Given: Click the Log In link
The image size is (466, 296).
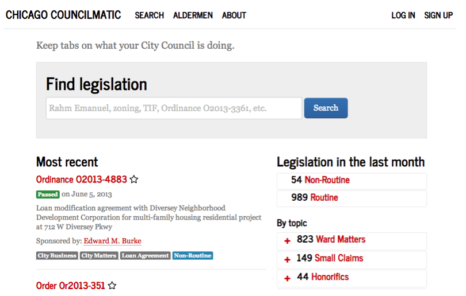Looking at the screenshot, I should click(403, 15).
